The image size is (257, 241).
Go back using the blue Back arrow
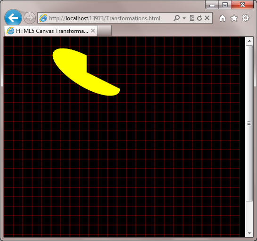(x=13, y=18)
